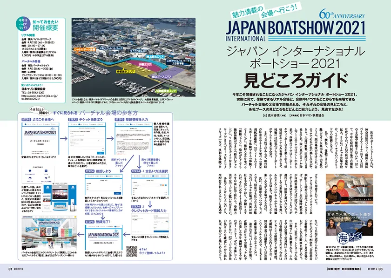Click the pink 体験エリア map label
Viewport: 391px width, 278px height.
pos(145,64)
